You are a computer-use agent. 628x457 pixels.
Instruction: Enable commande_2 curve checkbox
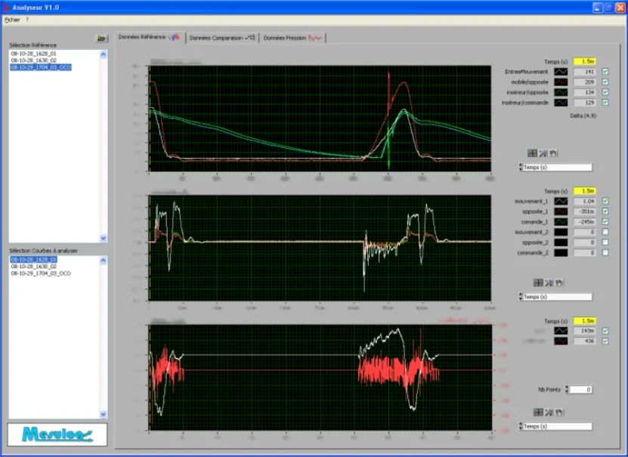605,252
